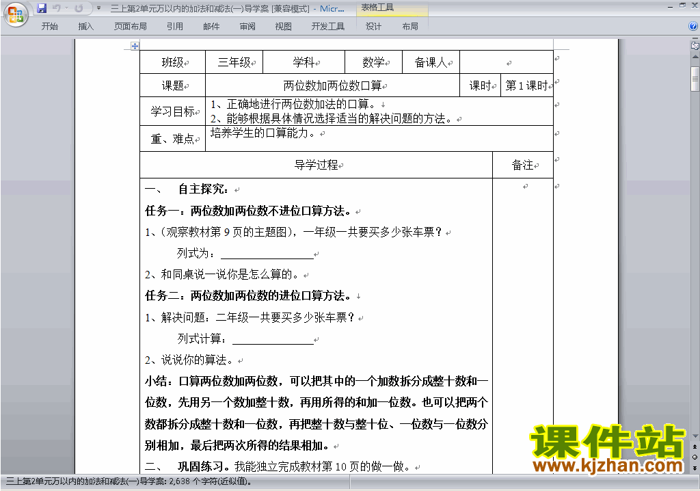The width and height of the screenshot is (700, 491).
Task: Switch to 插入 ribbon tab
Action: tap(85, 27)
